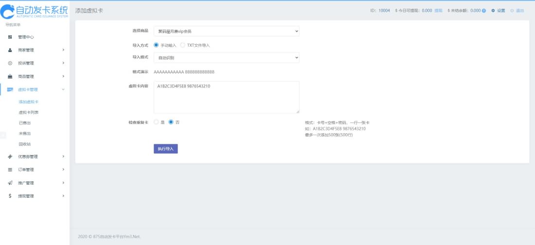
Task: Select the TXT文件导入 radio option
Action: click(183, 45)
